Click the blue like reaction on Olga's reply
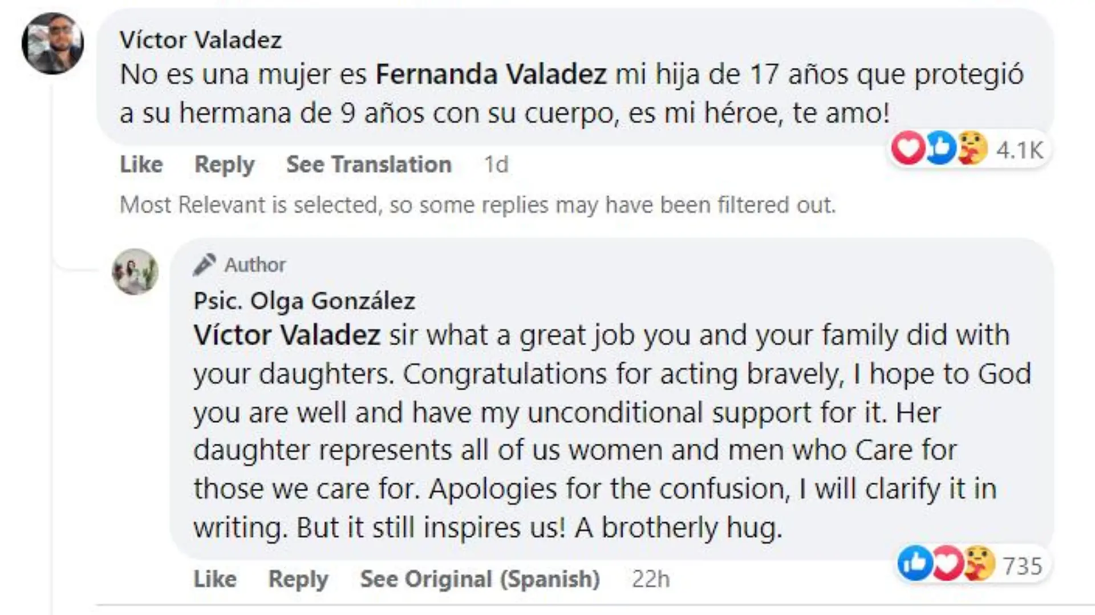The width and height of the screenshot is (1095, 615). (x=915, y=564)
